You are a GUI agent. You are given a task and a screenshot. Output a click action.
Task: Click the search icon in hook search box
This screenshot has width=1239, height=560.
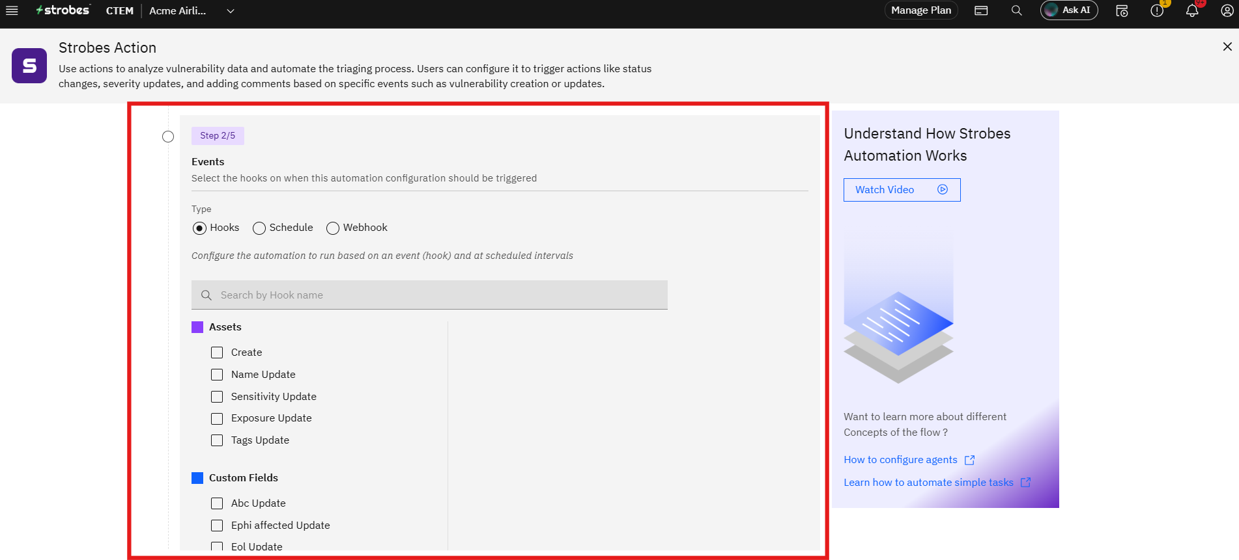pyautogui.click(x=206, y=295)
